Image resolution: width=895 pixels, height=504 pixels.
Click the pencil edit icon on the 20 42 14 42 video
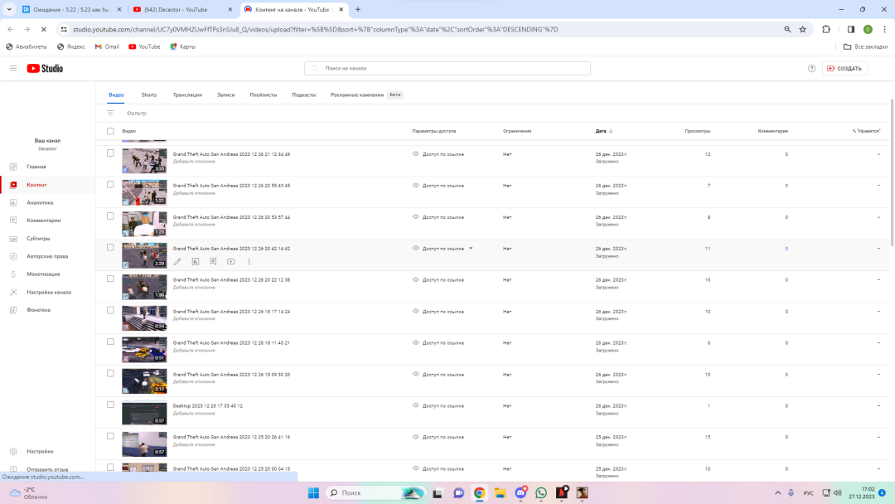[x=177, y=261]
